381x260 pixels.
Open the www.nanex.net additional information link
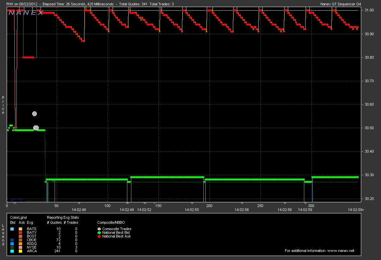pyautogui.click(x=341, y=251)
